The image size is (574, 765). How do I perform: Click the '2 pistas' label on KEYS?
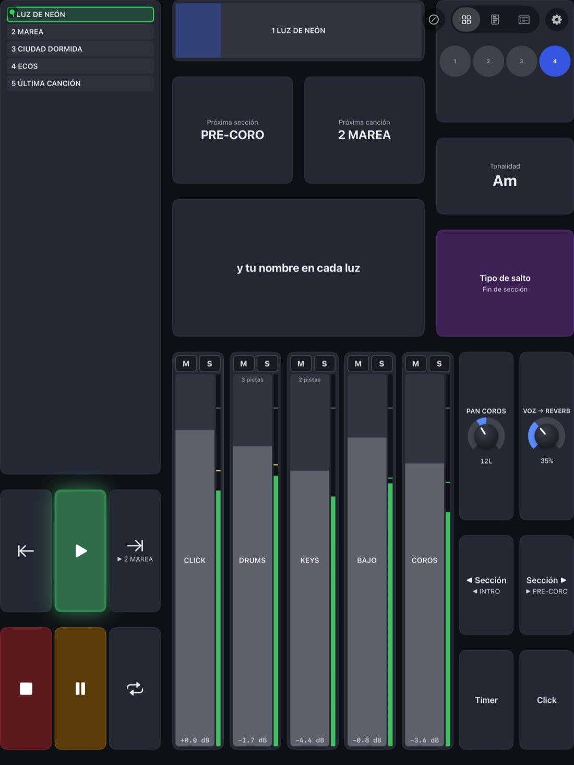click(309, 380)
